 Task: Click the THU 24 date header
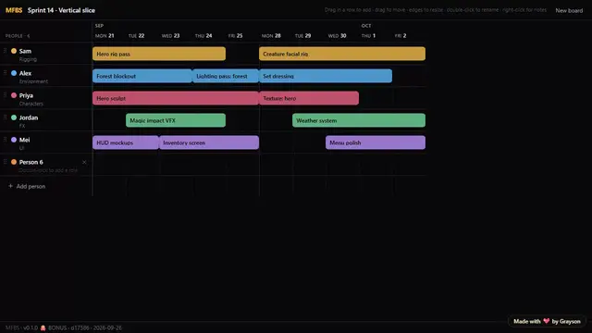pyautogui.click(x=203, y=35)
